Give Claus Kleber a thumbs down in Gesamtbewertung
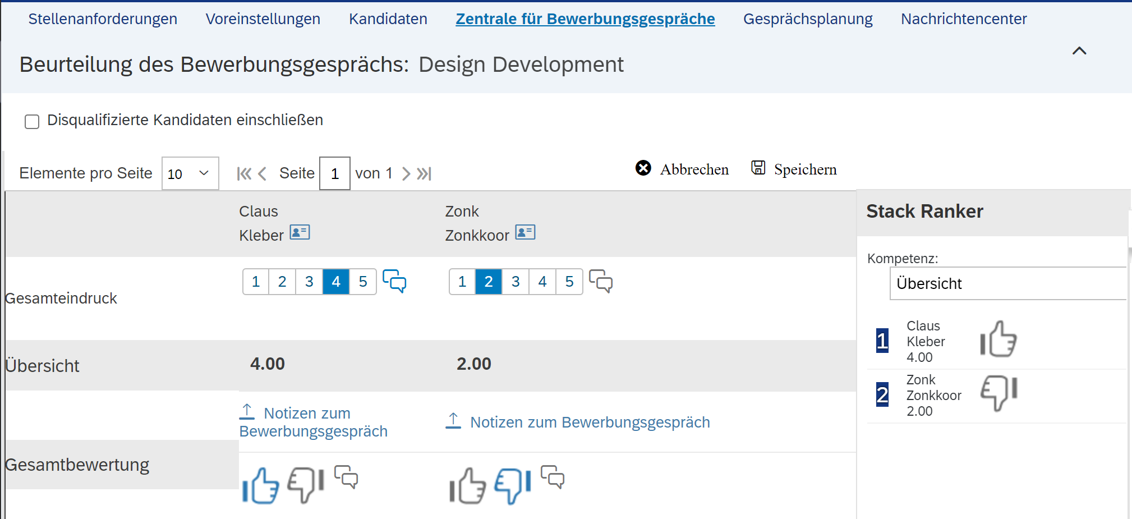Image resolution: width=1132 pixels, height=519 pixels. (306, 485)
